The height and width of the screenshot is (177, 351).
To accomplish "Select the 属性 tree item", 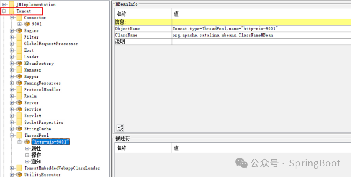I will pos(36,148).
